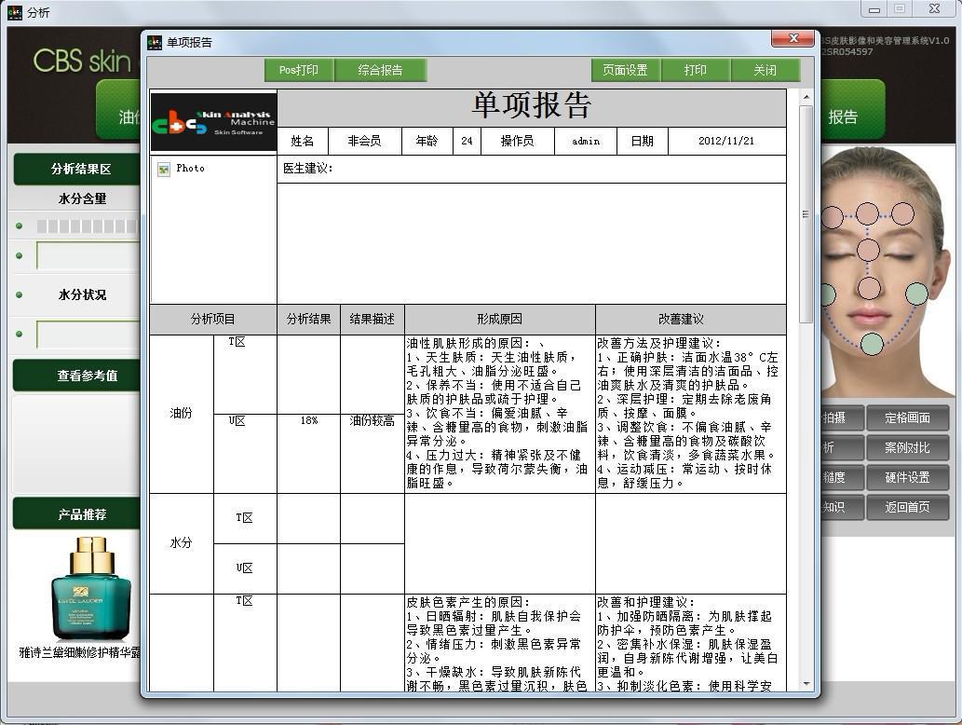Click the Pos打印 button

[298, 70]
